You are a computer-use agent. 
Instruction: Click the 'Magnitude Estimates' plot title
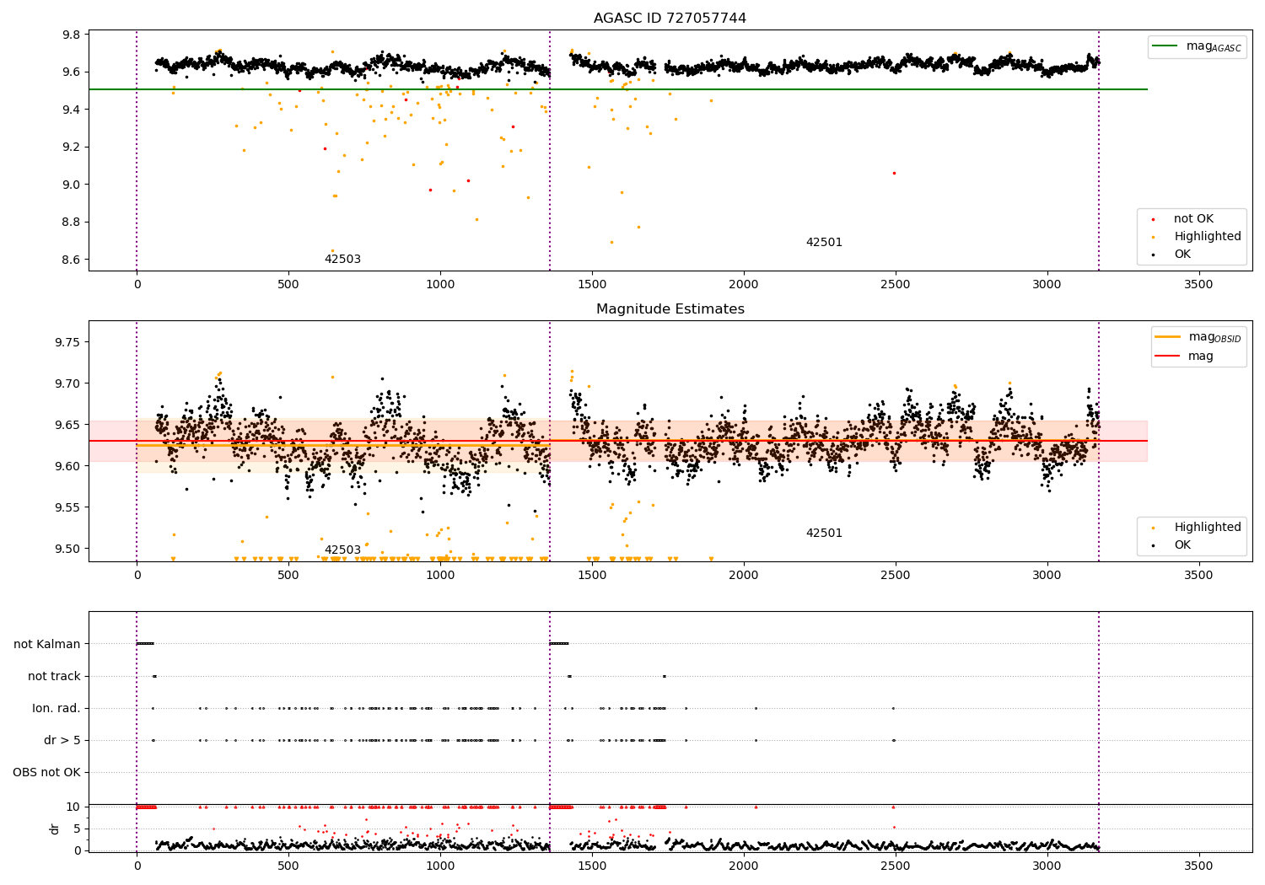670,309
